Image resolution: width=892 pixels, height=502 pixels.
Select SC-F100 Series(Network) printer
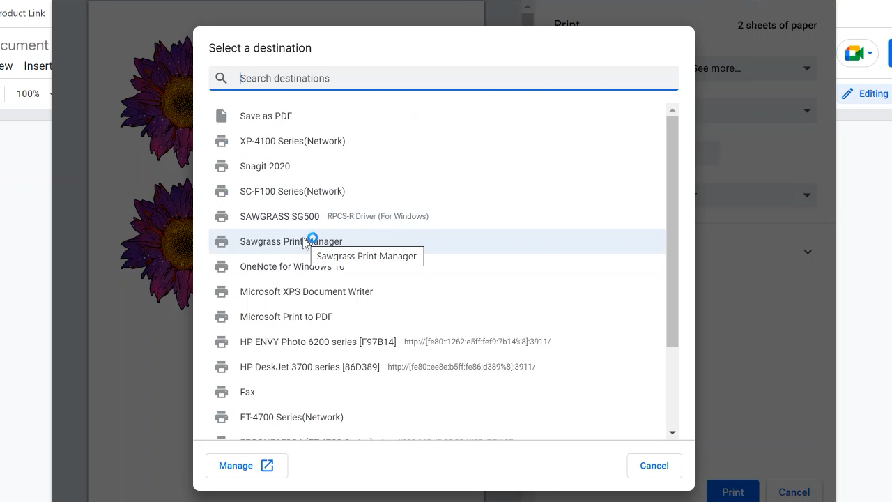click(x=437, y=191)
